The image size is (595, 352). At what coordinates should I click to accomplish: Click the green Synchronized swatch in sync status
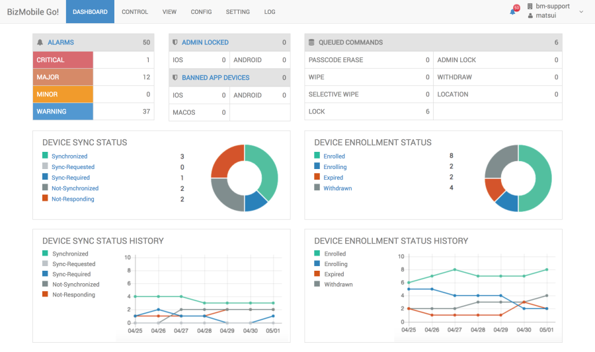pyautogui.click(x=45, y=155)
